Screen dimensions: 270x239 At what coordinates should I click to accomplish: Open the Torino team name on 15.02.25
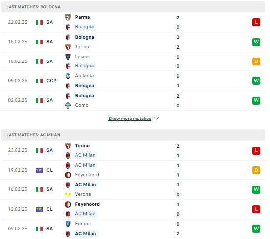(82, 47)
